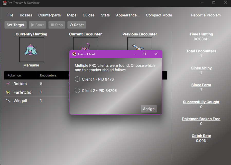Click the Farfetchd row sprite icon
Image resolution: width=231 pixels, height=165 pixels.
point(8,92)
